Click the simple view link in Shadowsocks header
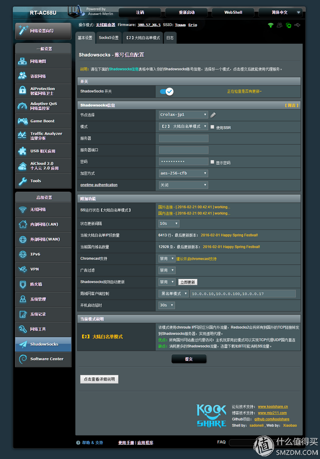The height and width of the screenshot is (459, 320). click(292, 105)
